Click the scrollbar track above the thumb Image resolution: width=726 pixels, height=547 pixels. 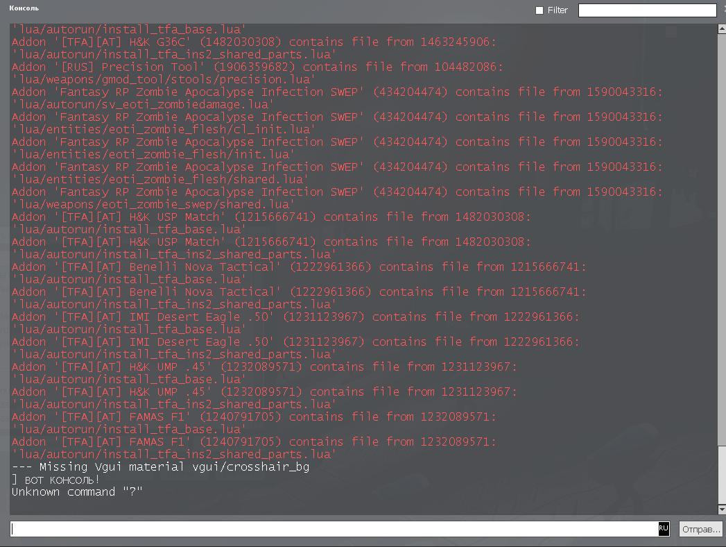click(722, 239)
